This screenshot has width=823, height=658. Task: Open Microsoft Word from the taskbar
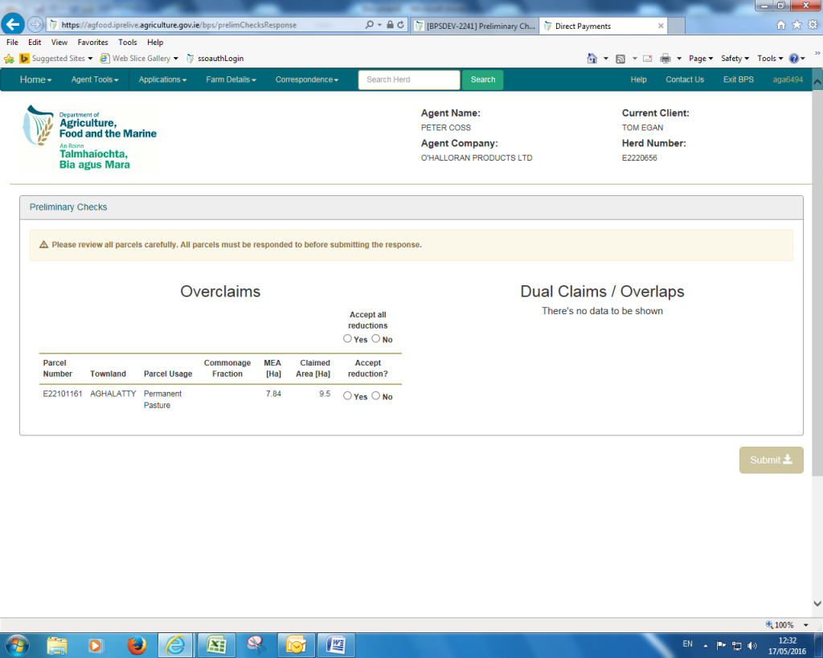(336, 644)
